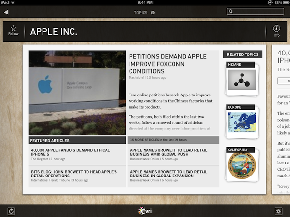Click the Related Topics header
The width and height of the screenshot is (290, 217).
(x=243, y=54)
